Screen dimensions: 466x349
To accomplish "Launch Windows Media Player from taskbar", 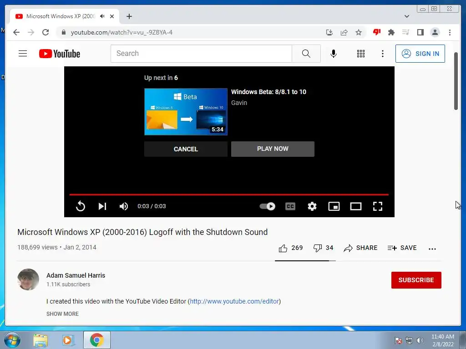I will click(68, 340).
